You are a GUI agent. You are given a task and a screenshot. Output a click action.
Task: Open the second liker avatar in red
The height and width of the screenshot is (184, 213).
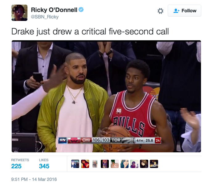click(x=85, y=164)
